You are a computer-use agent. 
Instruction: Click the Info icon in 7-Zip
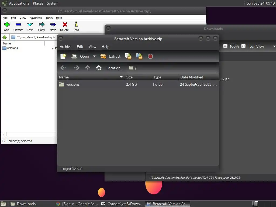76,27
